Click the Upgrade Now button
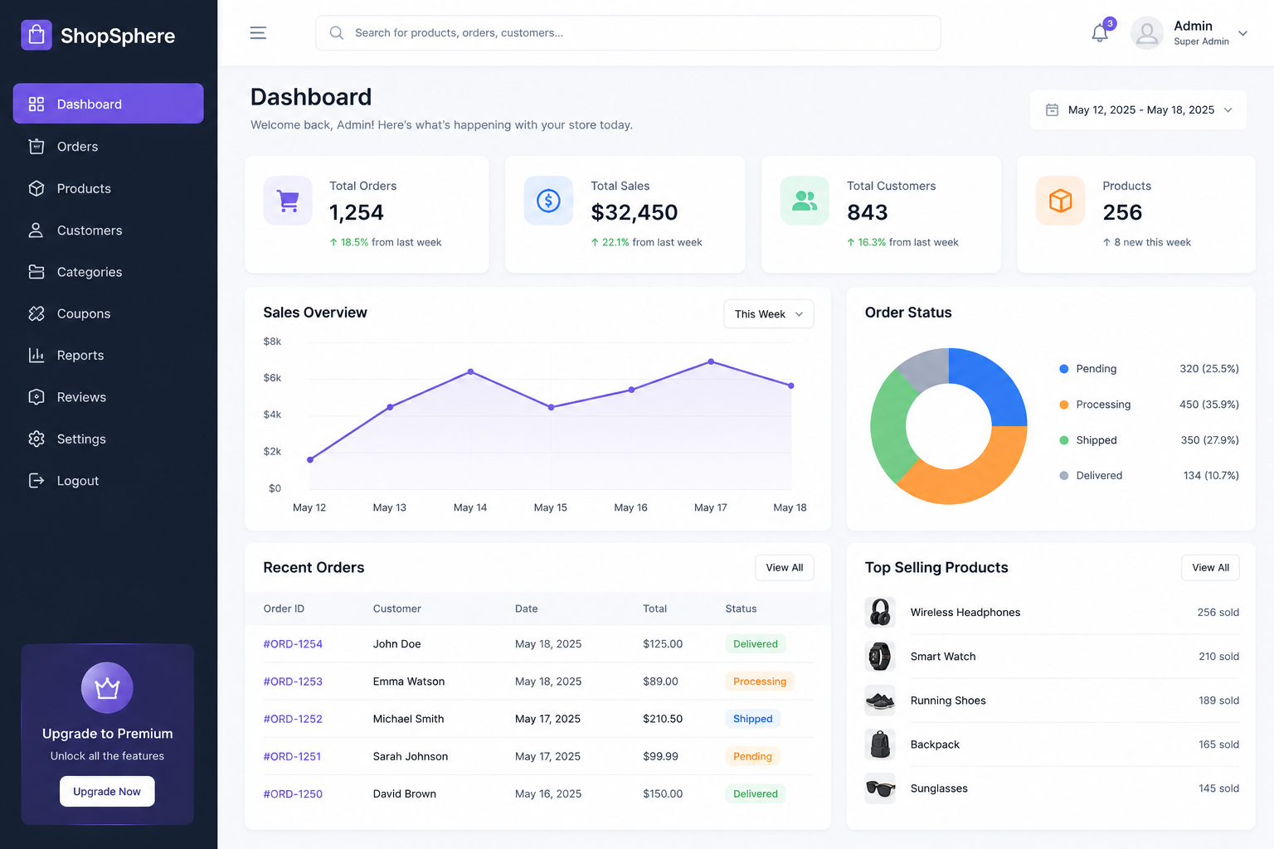The image size is (1274, 849). (107, 792)
